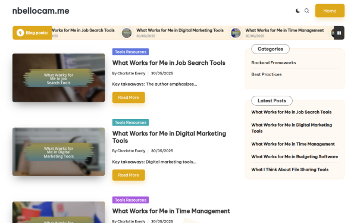Open article title What Works for Me in Job Search Tools
Image resolution: width=357 pixels, height=223 pixels.
(x=169, y=63)
